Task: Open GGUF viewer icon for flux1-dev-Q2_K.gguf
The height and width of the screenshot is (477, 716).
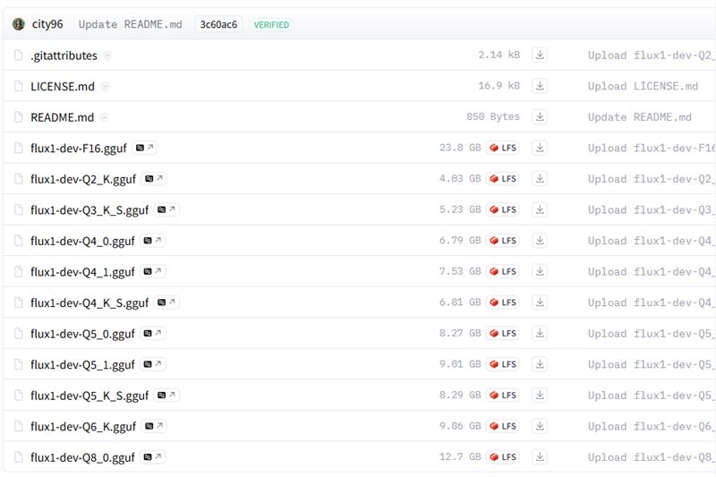Action: [154, 178]
